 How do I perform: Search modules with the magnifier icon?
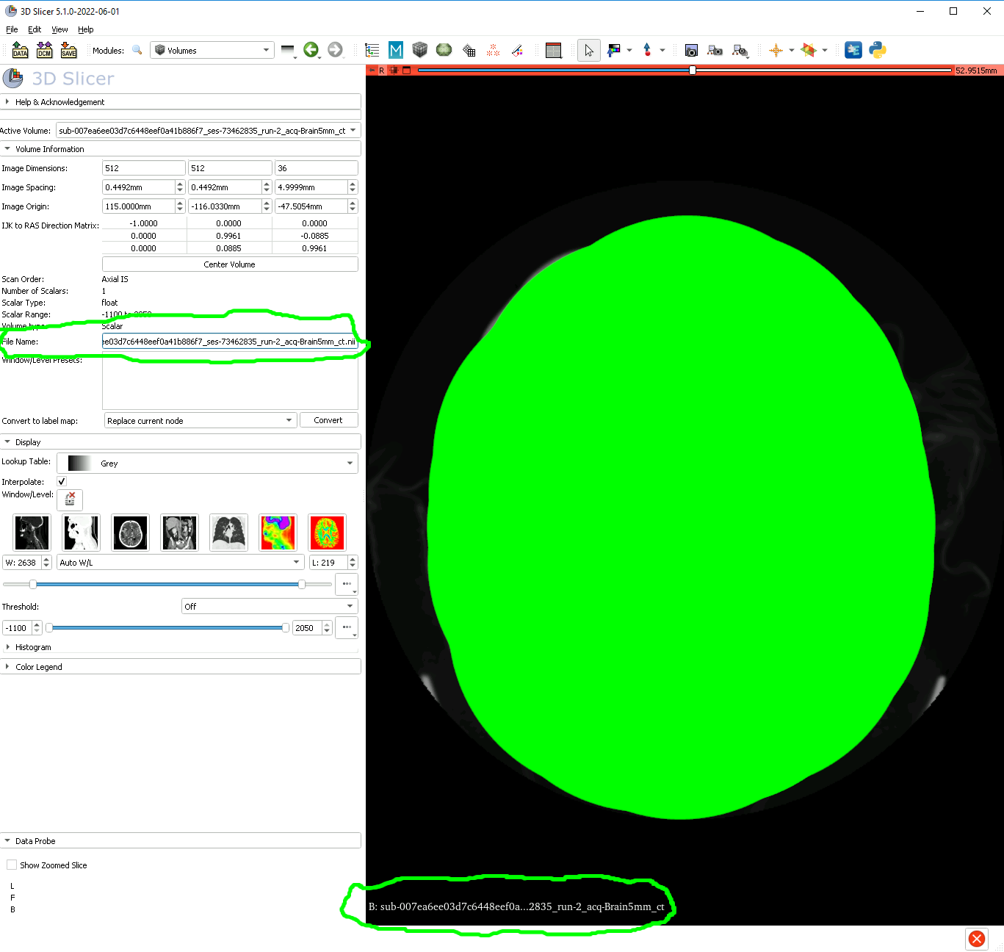coord(137,50)
